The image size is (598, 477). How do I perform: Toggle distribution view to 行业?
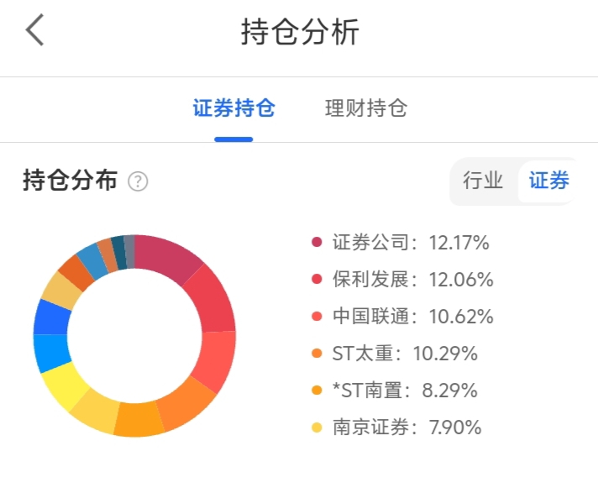(x=483, y=181)
